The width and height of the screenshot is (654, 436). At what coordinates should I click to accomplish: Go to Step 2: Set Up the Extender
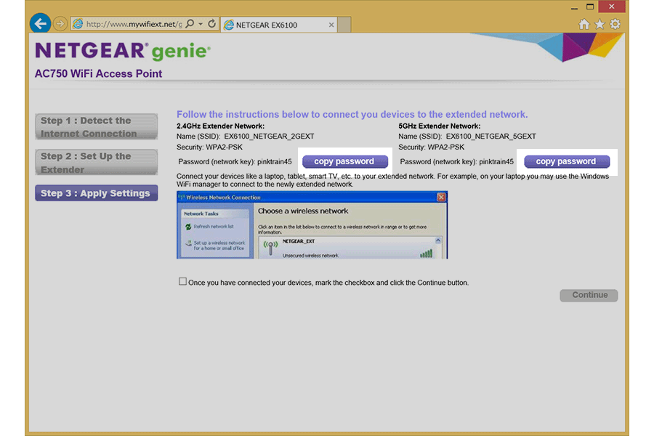coord(96,162)
